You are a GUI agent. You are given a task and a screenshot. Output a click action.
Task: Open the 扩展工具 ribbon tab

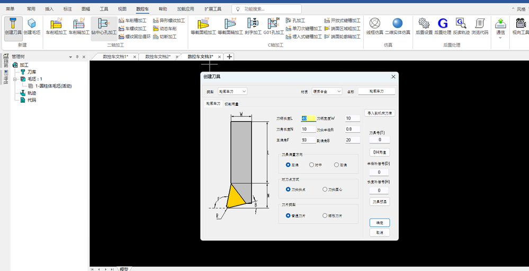213,9
